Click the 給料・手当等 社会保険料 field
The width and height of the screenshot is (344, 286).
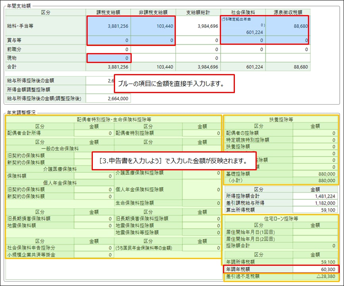242,26
